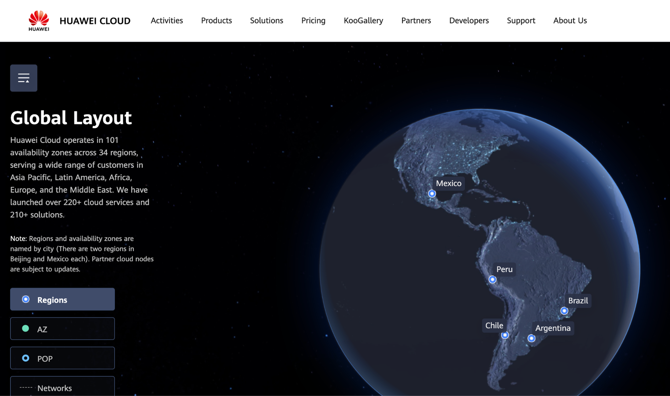Click the Chile region marker dot

[x=505, y=335]
